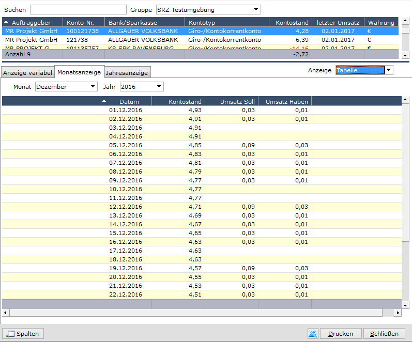
Task: Export the table via the Excel icon
Action: (x=313, y=334)
